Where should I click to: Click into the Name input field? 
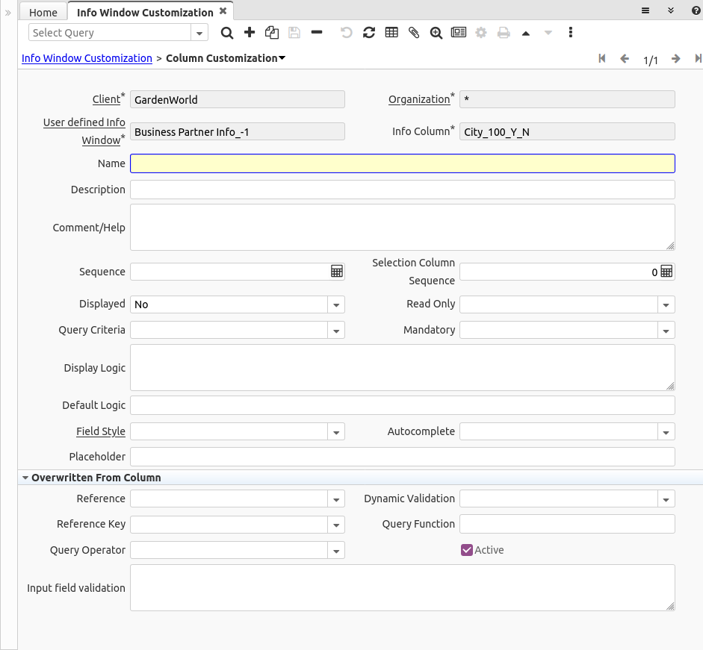[402, 163]
